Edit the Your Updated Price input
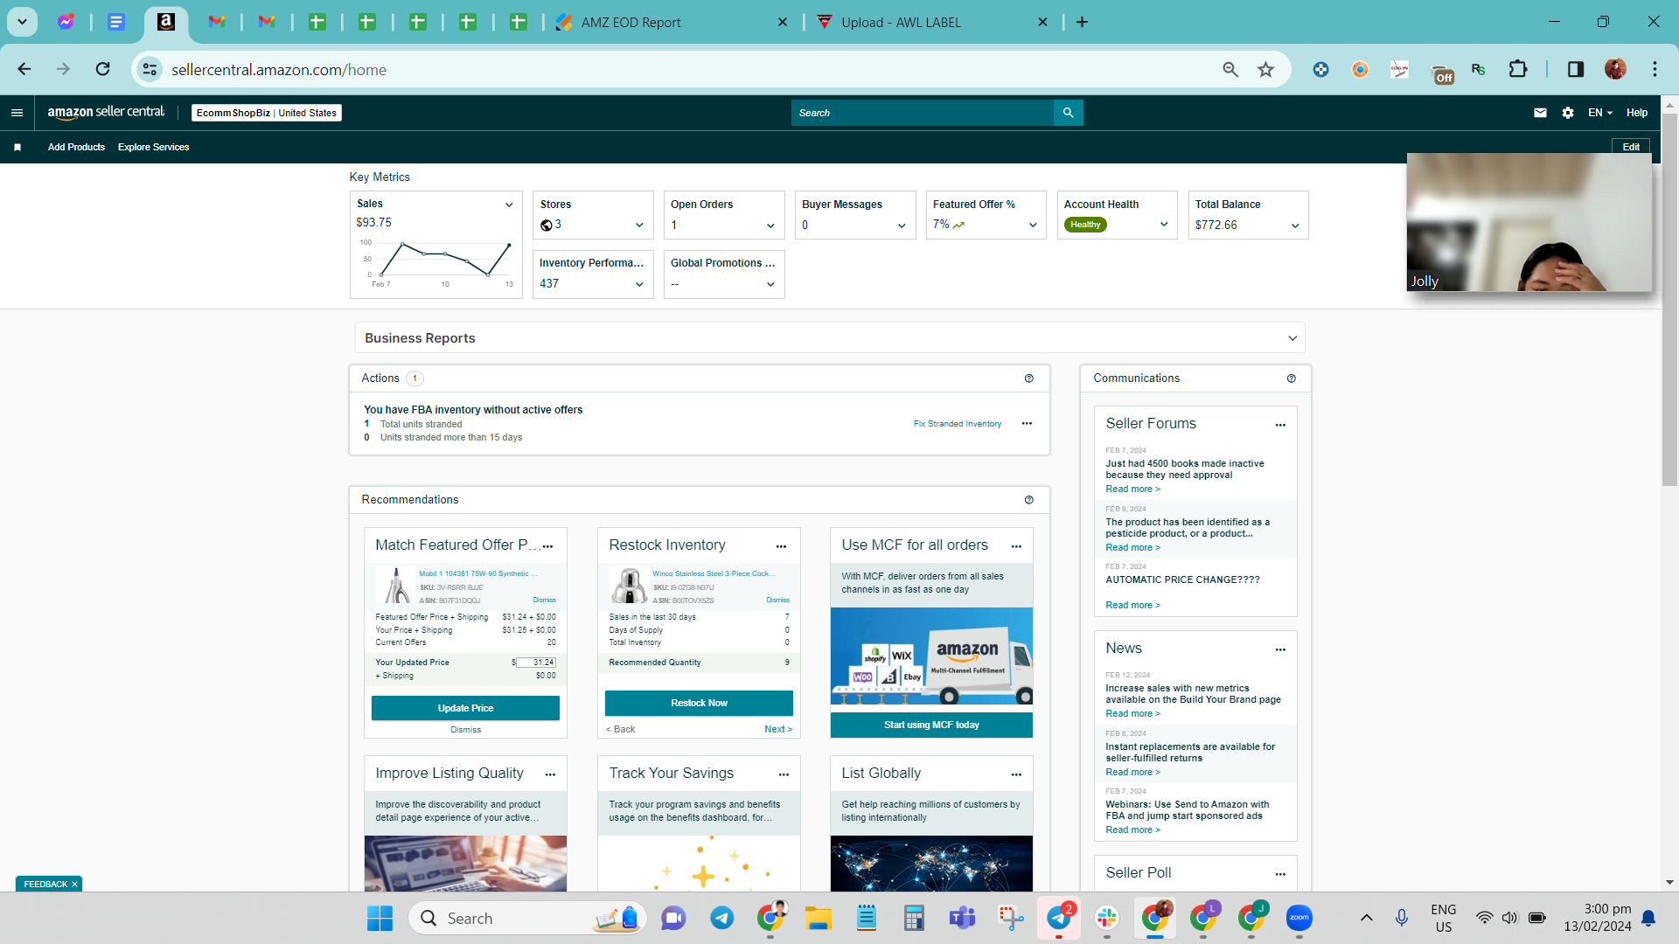Viewport: 1679px width, 944px height. [536, 663]
